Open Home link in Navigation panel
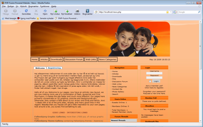This screenshot has height=127, width=203. click(115, 71)
